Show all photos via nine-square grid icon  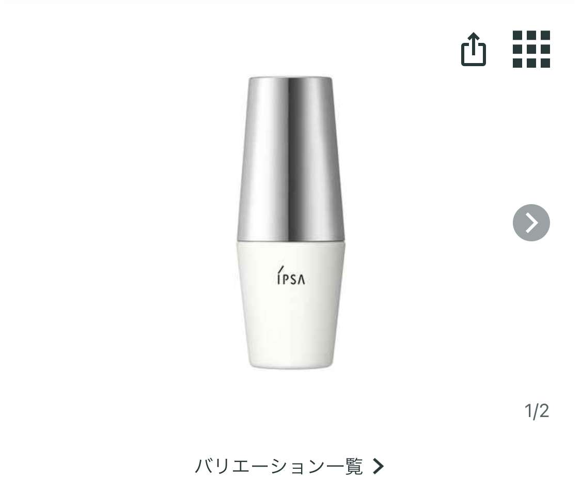(531, 50)
